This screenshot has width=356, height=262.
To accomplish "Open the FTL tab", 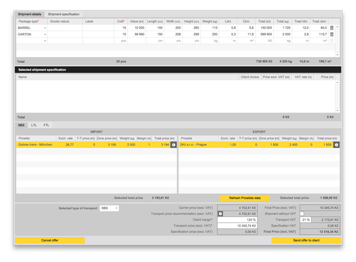I will tap(46, 125).
